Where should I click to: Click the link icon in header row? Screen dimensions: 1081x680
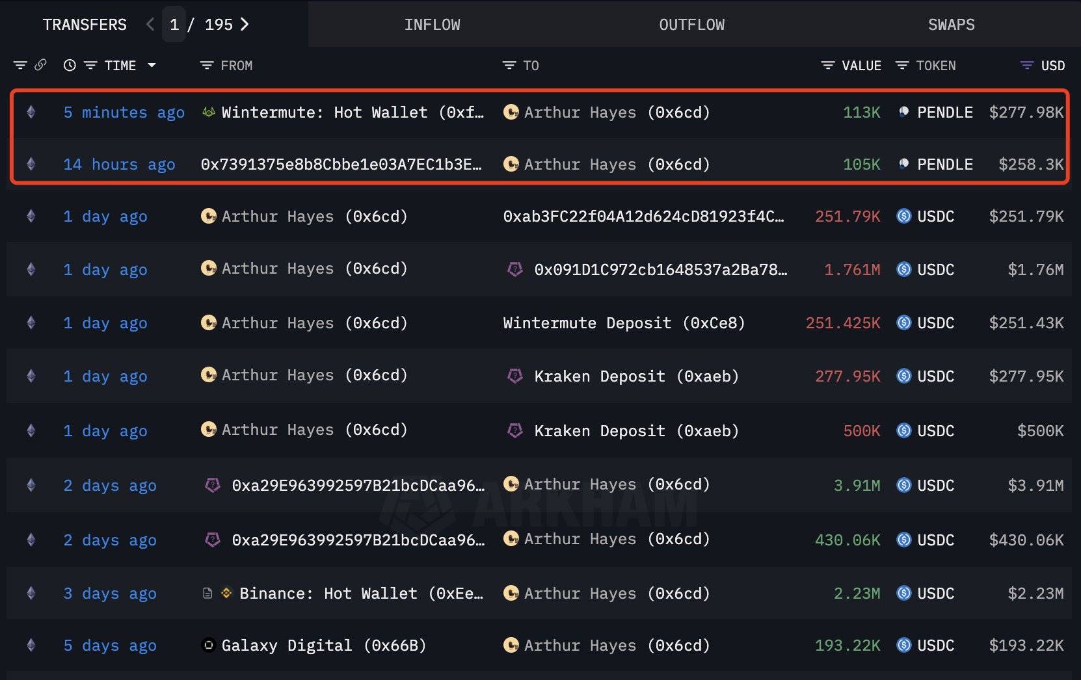click(40, 65)
